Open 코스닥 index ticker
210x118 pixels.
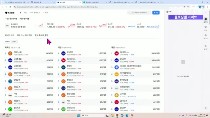pyautogui.click(x=112, y=26)
